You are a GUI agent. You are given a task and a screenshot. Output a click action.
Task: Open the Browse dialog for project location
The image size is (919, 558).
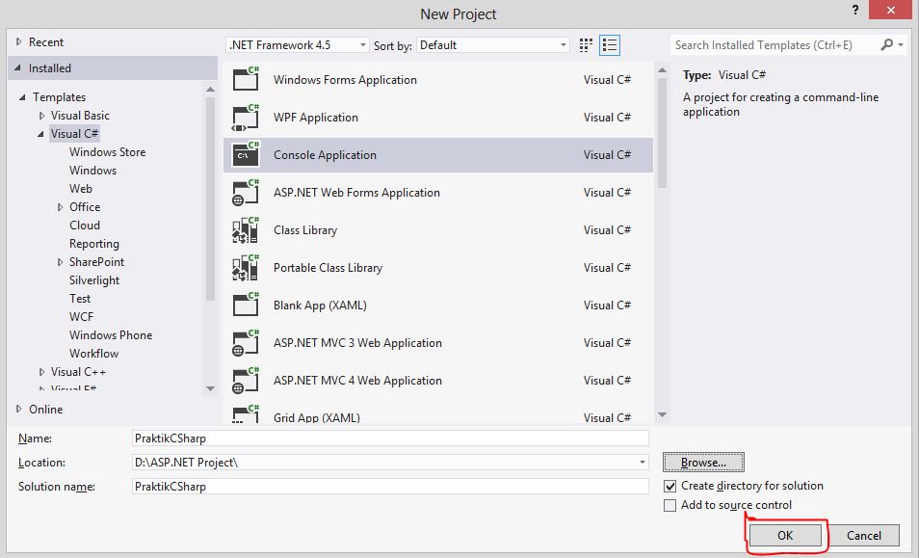pos(702,462)
